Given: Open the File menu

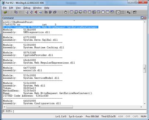Looking at the screenshot, I should pos(5,8).
